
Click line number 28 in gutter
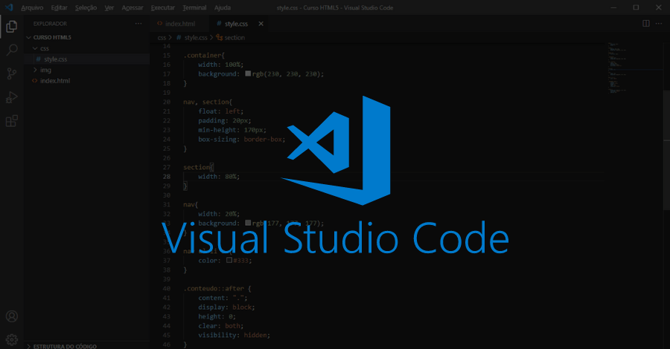point(166,177)
